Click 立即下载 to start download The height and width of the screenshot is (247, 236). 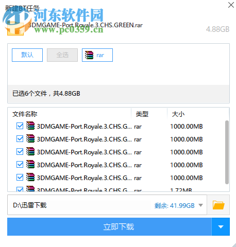(x=109, y=227)
